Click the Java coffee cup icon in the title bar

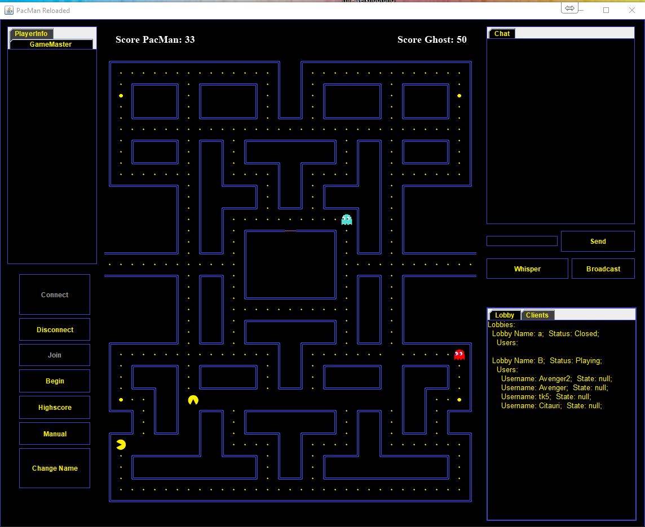click(x=8, y=10)
